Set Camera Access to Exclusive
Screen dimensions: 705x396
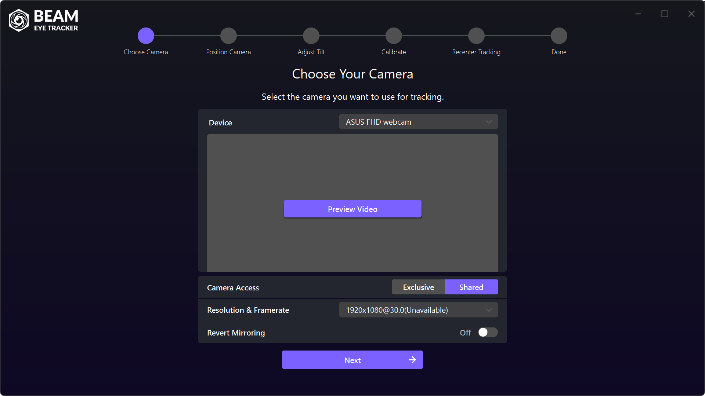[419, 287]
